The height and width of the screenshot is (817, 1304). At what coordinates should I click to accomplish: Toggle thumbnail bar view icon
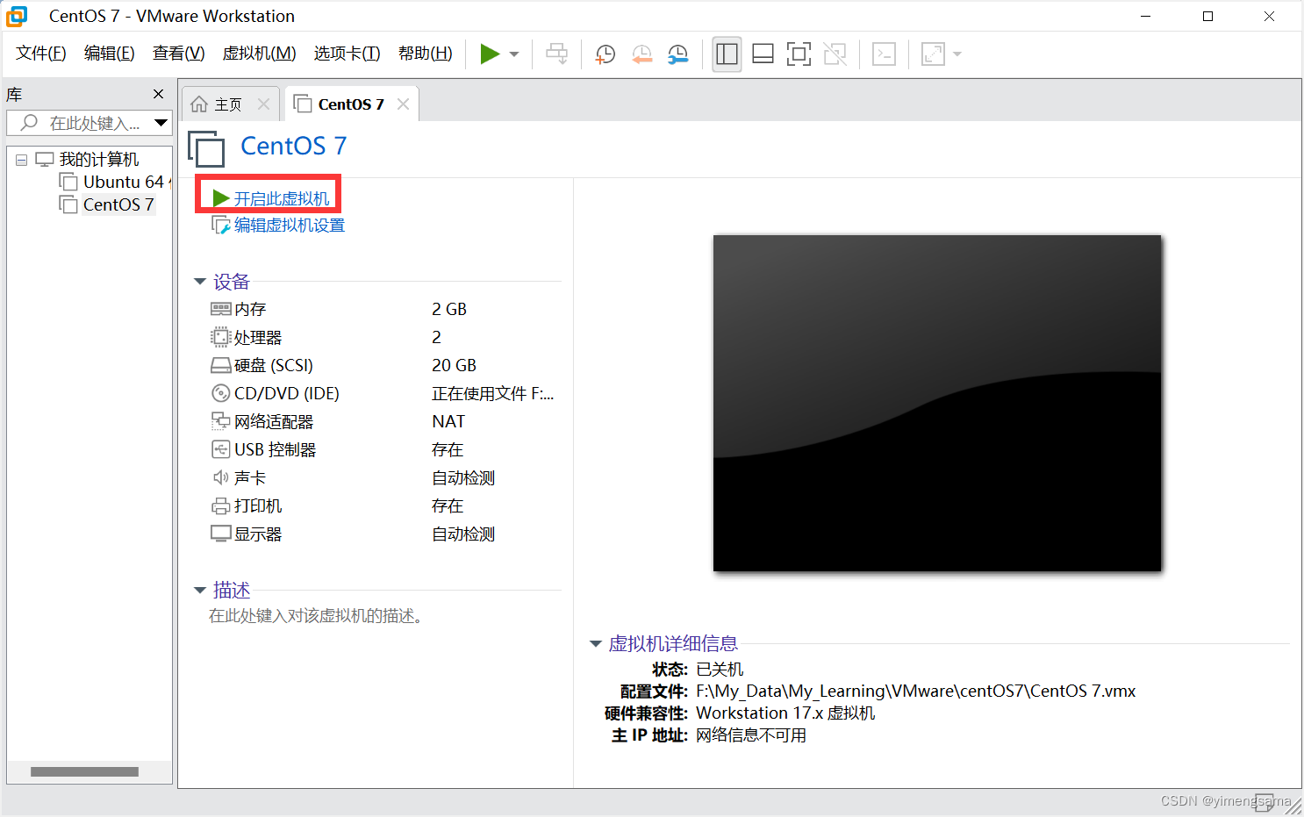pyautogui.click(x=763, y=54)
